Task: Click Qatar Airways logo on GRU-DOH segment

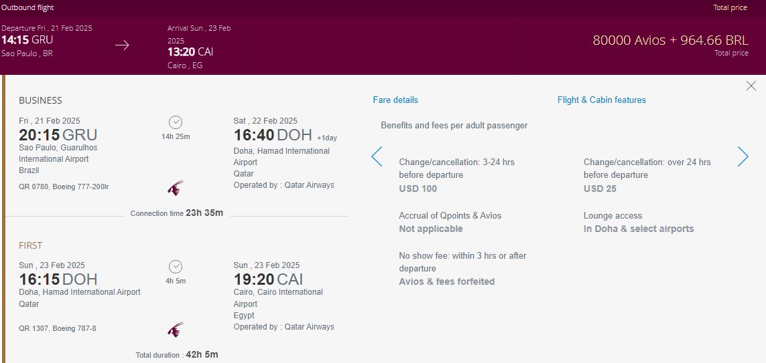Action: click(x=176, y=188)
